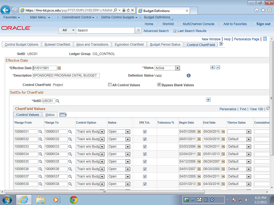Screen dimensions: 274x205
Task: Open Derive Dates dropdown for 10006532
Action: (x=248, y=139)
